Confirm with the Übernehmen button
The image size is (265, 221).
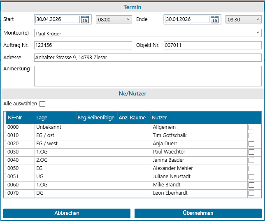(198, 213)
